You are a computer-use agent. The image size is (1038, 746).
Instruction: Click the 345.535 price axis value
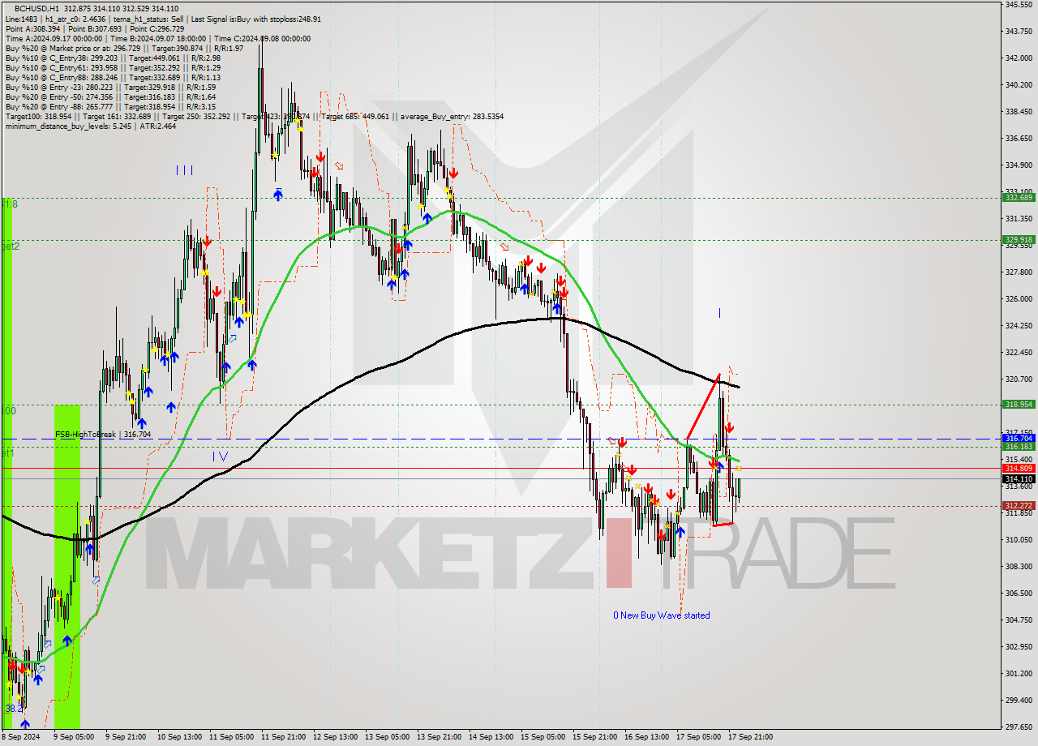pos(1019,5)
